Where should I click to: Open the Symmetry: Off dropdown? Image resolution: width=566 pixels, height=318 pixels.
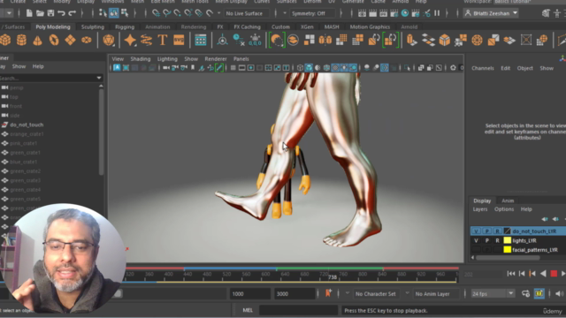click(x=312, y=13)
